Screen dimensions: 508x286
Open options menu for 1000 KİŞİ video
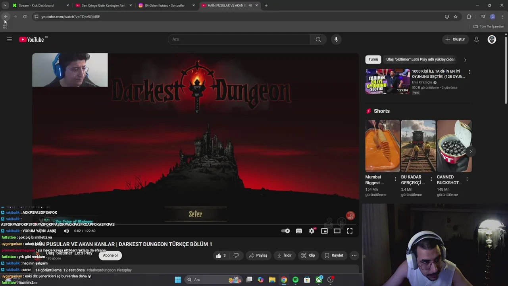[x=470, y=72]
